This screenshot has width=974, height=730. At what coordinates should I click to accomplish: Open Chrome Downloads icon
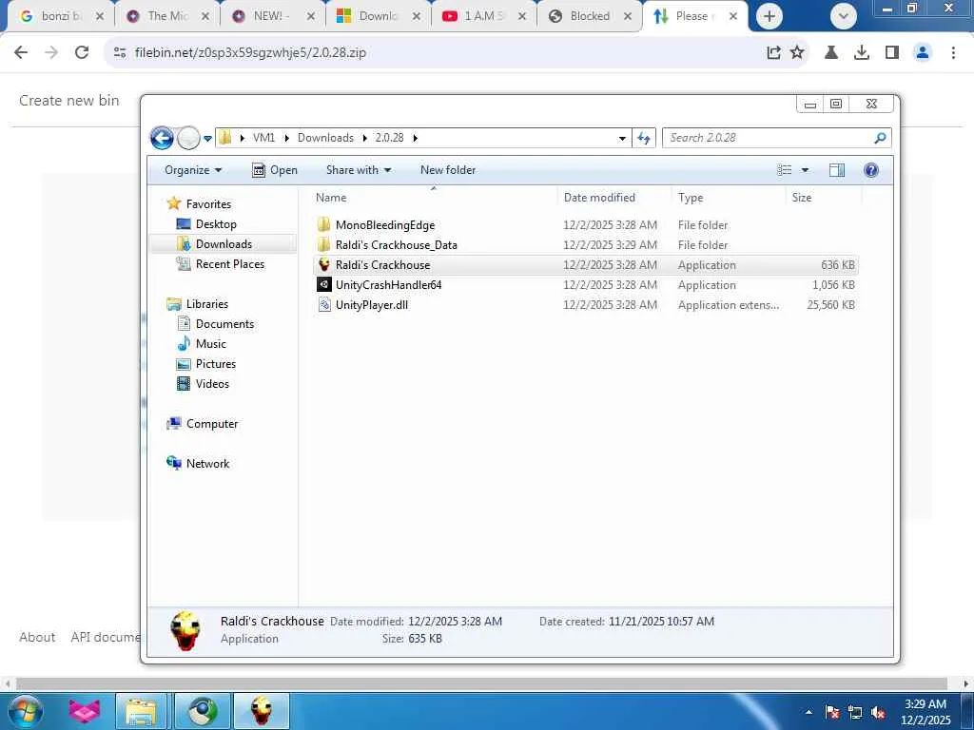pos(862,53)
